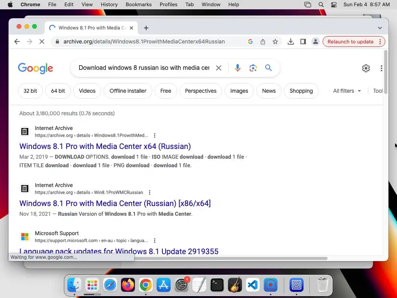
Task: Focus the Google search input field
Action: point(144,68)
